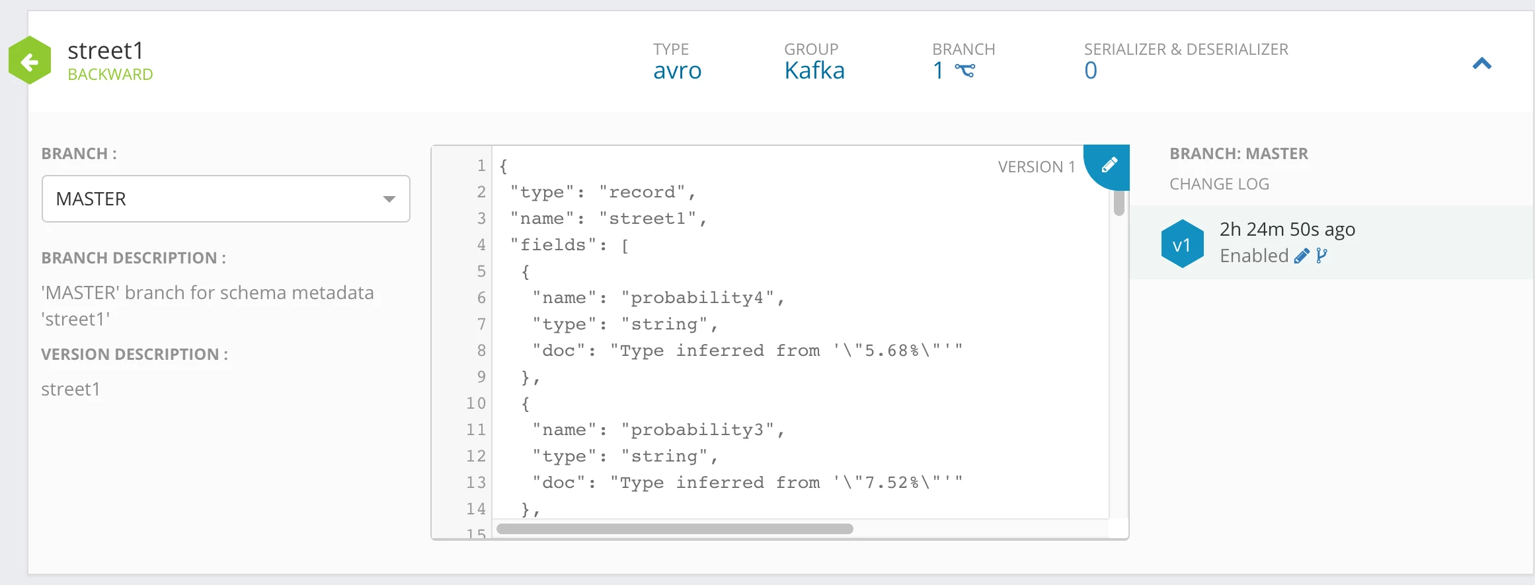Viewport: 1535px width, 585px height.
Task: Click the horizontal scrollbar of the schema editor
Action: [675, 529]
